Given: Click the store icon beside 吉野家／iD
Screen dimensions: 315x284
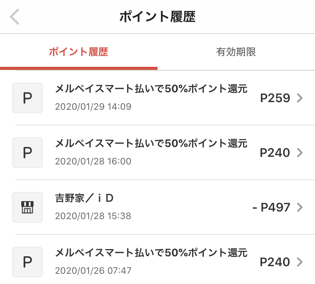Looking at the screenshot, I should pyautogui.click(x=27, y=207).
